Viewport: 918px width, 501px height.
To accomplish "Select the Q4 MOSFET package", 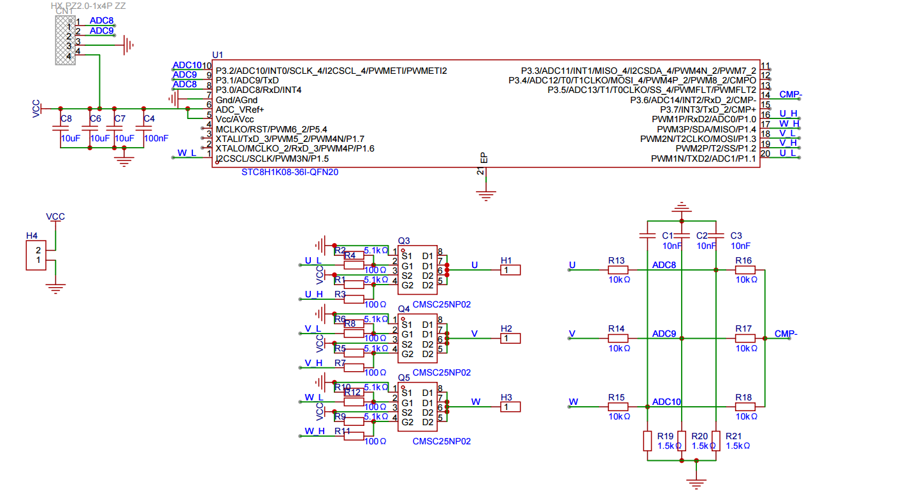I will coord(417,338).
